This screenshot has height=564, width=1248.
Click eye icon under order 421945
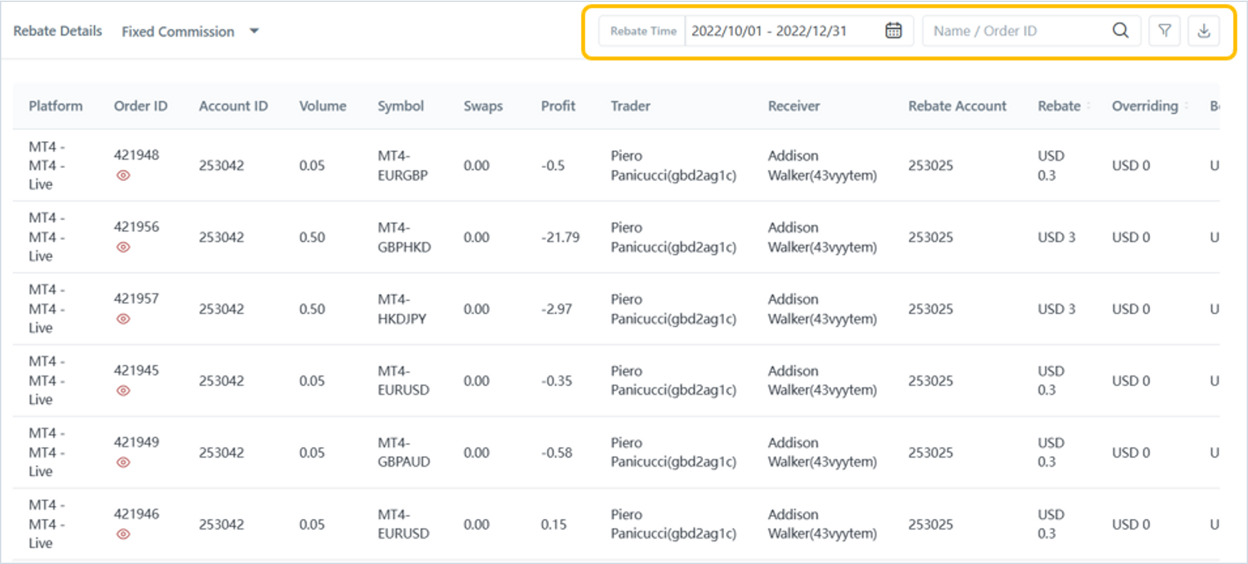coord(123,391)
